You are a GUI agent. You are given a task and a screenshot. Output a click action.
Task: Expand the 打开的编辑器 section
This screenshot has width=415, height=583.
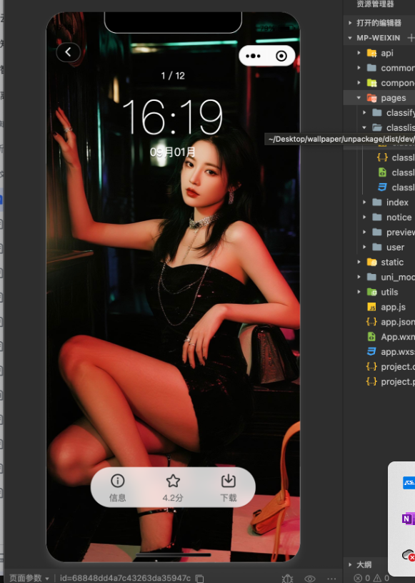point(379,23)
